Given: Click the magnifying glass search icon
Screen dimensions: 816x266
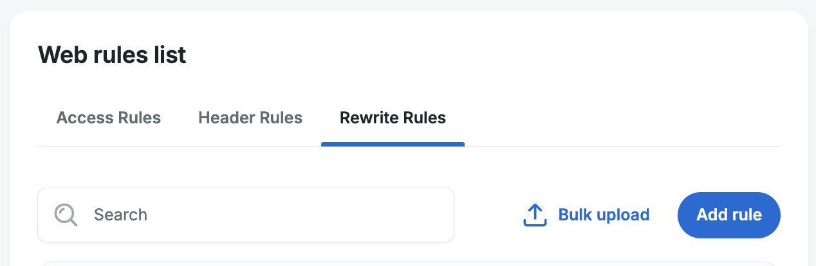Looking at the screenshot, I should pos(66,215).
